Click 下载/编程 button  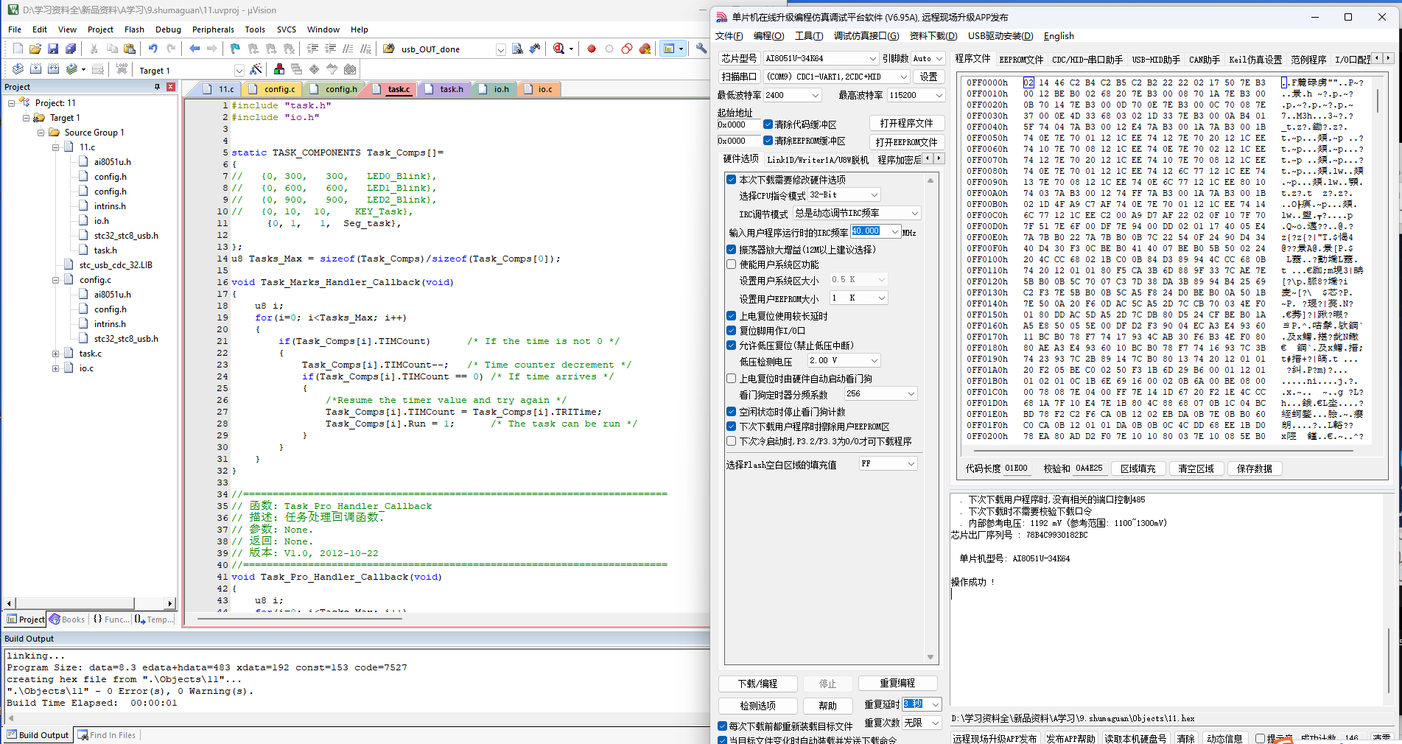coord(758,684)
